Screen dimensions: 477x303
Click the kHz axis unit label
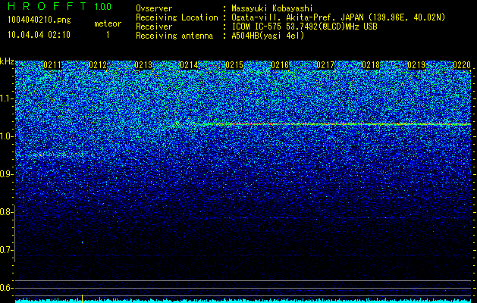click(x=7, y=61)
